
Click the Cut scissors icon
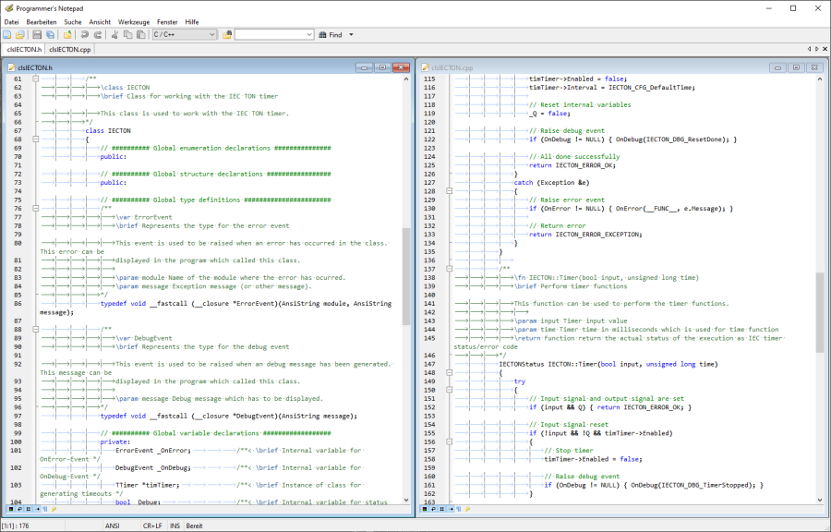(114, 34)
